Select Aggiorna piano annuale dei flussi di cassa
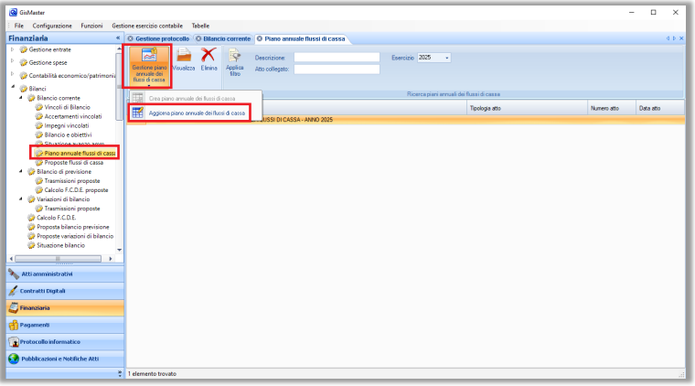This screenshot has width=695, height=386. [188, 113]
